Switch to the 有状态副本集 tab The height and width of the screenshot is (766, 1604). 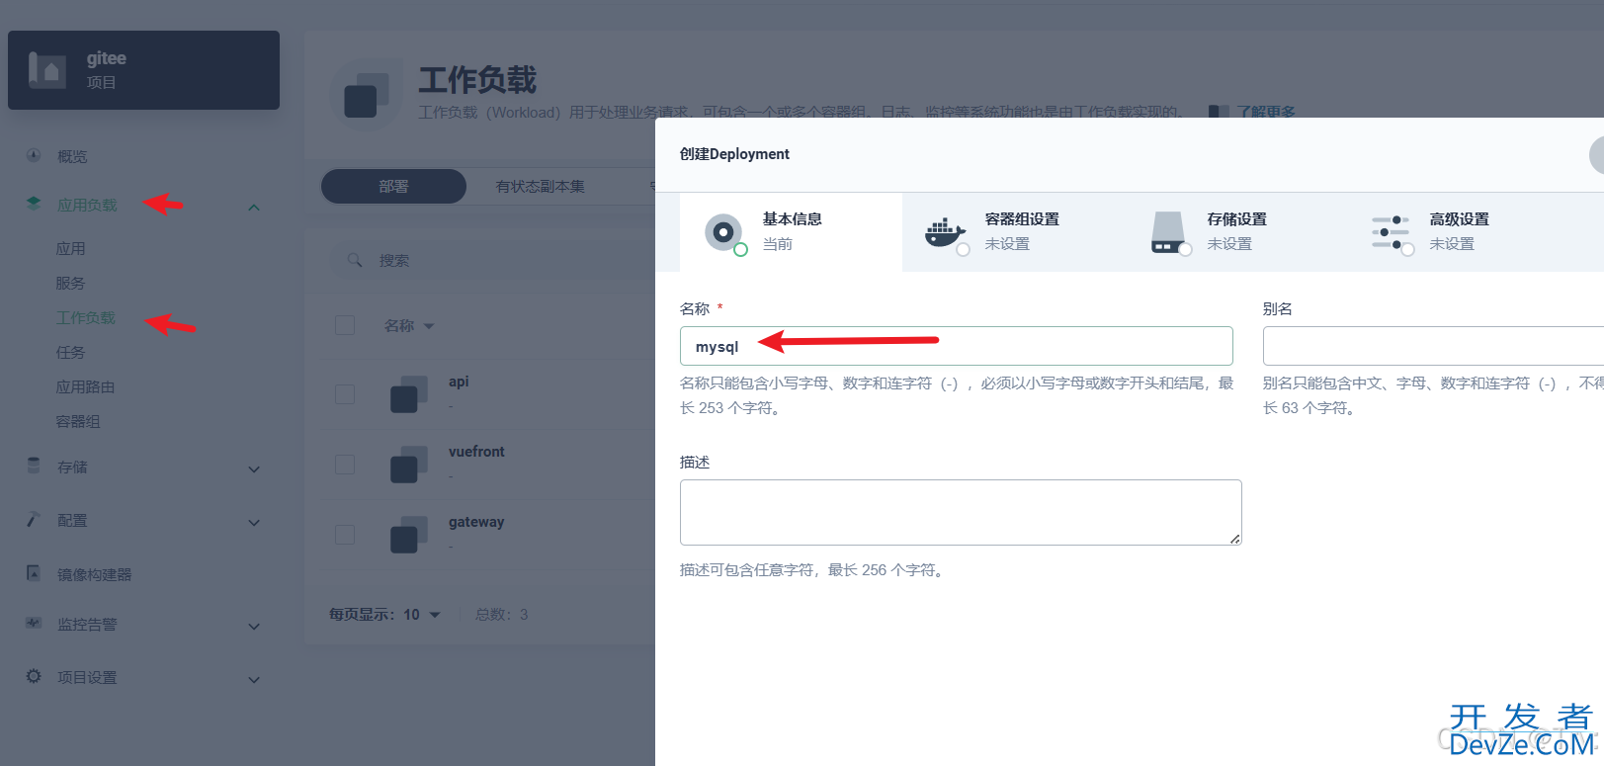[x=540, y=186]
